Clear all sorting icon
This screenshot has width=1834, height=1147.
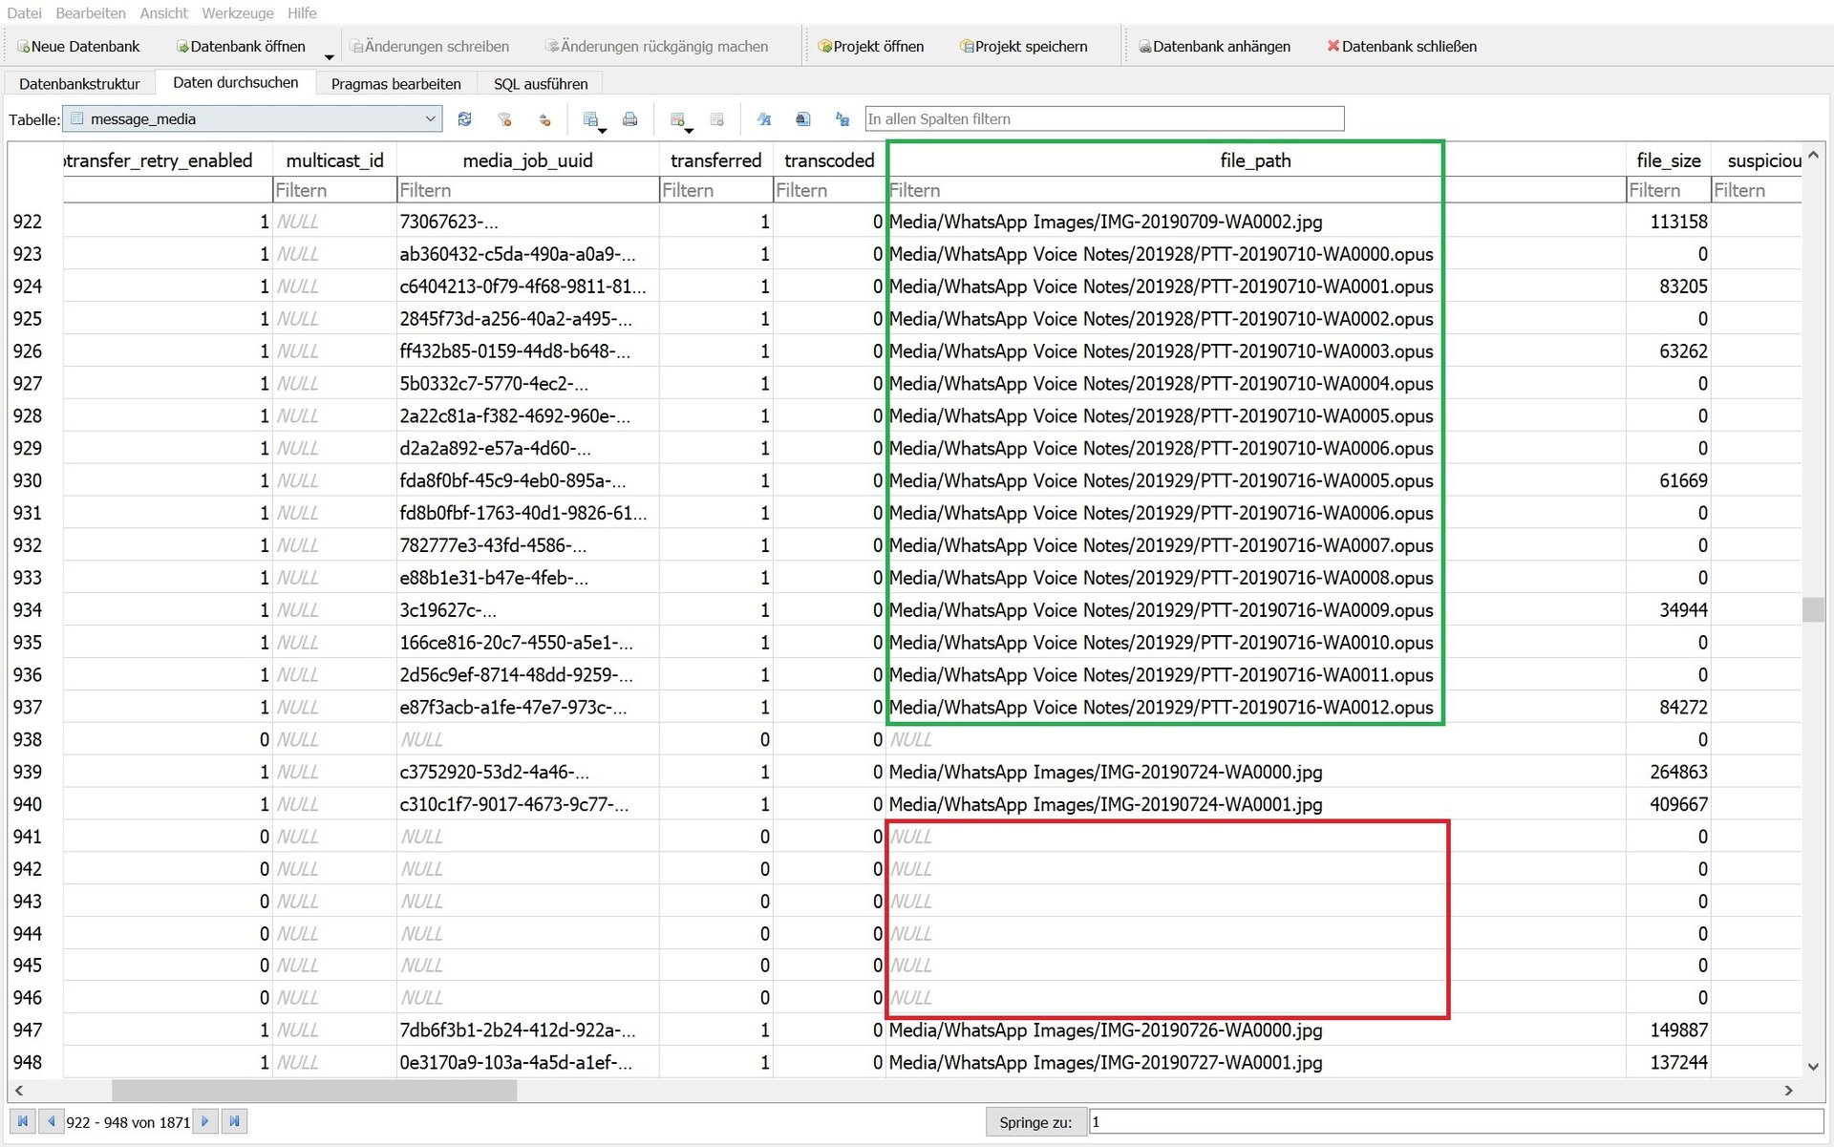[544, 119]
